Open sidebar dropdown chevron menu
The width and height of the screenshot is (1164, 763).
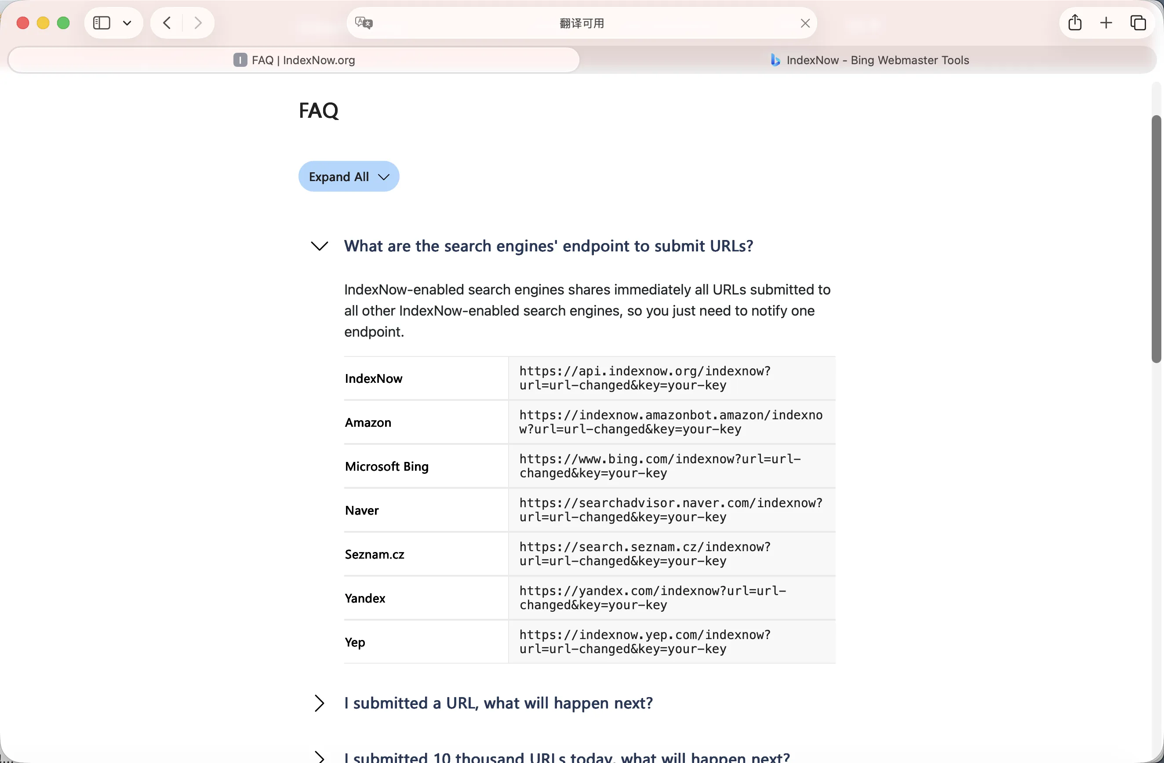[x=127, y=23]
